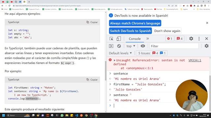Viewport: 211px width, 118px height.
Task: Select the inspect element picker icon
Action: coord(111,39)
